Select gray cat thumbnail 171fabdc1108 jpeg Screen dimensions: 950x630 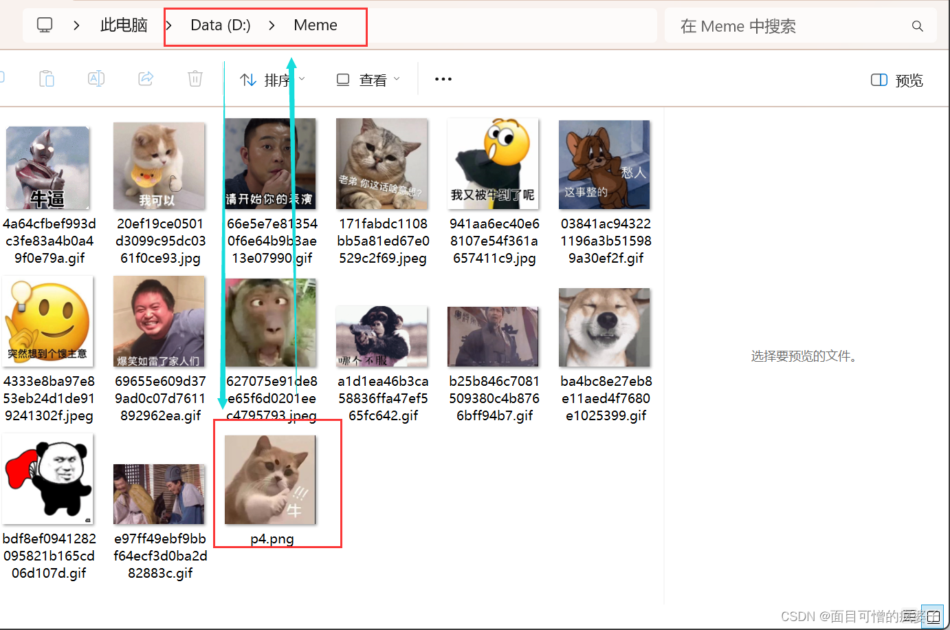(382, 164)
